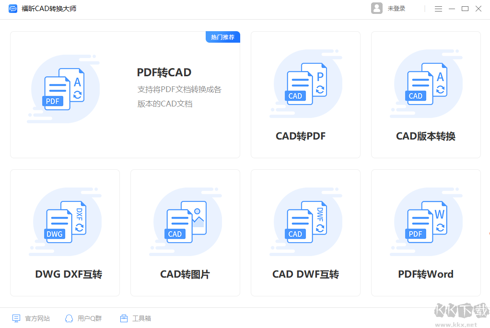Image resolution: width=490 pixels, height=328 pixels.
Task: Click the 福昕CAD转换大师 logo icon
Action: click(x=13, y=8)
